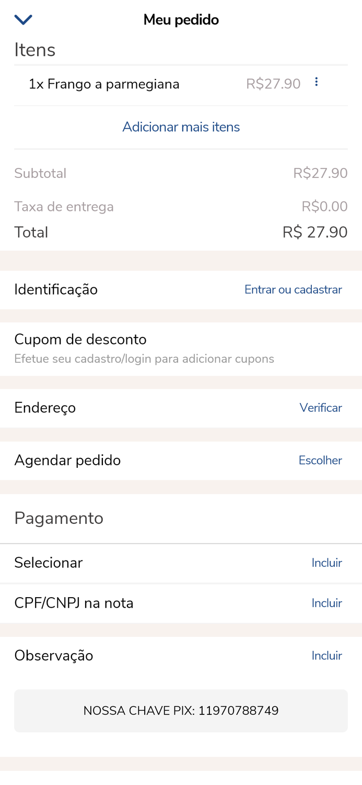This screenshot has width=362, height=785.
Task: Select the Endereço section row
Action: coord(45,408)
